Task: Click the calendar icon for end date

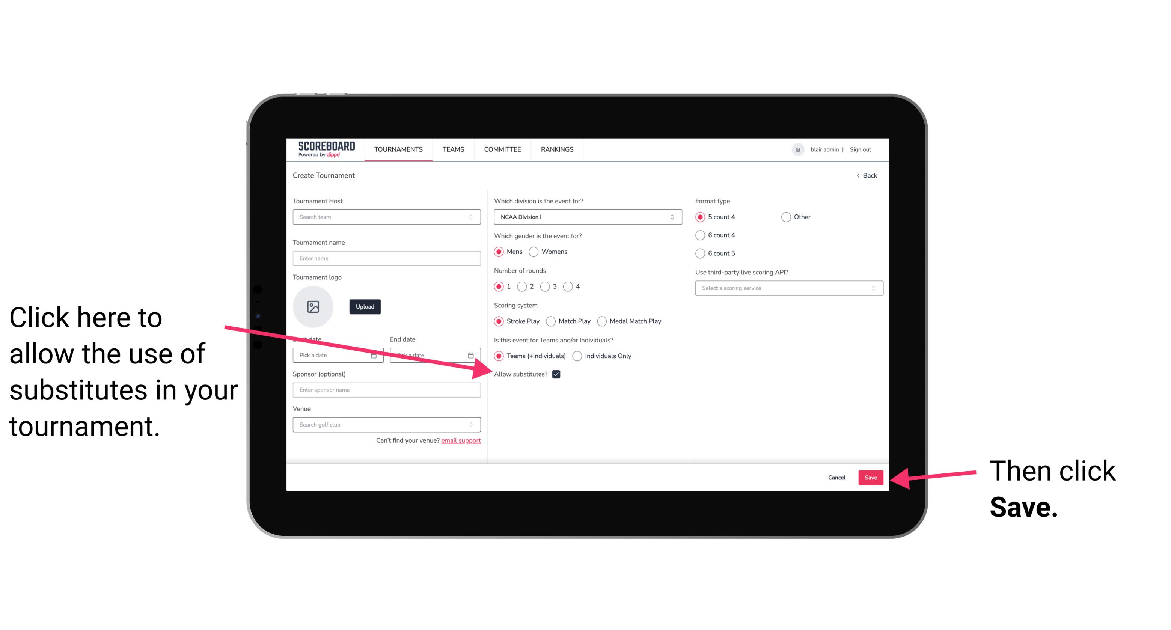Action: [x=472, y=354]
